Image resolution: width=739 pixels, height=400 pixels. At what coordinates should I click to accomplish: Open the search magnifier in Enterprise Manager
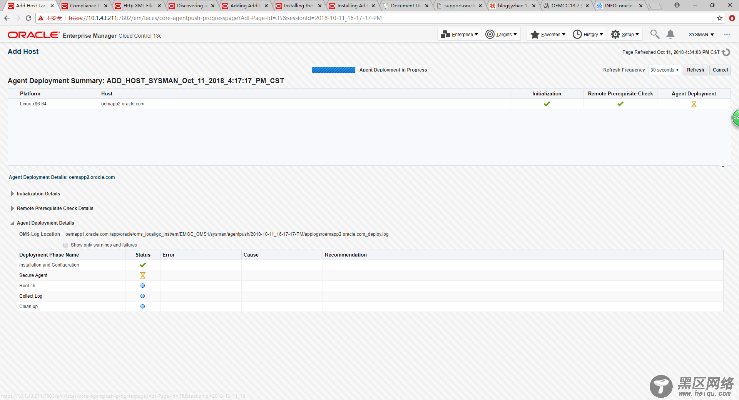click(655, 34)
